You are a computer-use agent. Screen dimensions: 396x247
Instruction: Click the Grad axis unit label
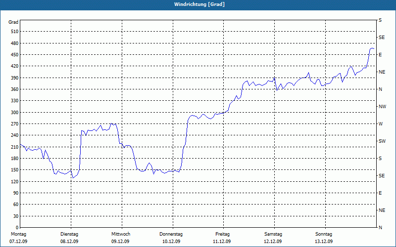[x=13, y=22]
